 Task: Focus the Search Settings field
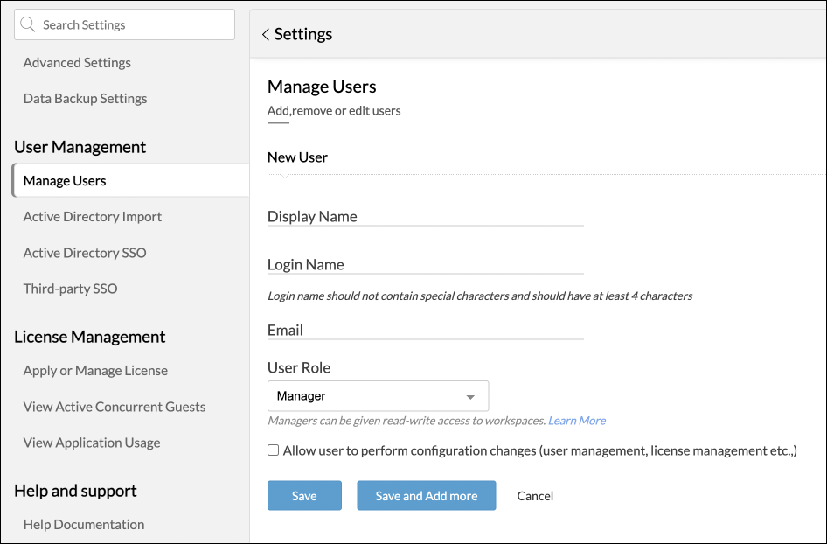(124, 24)
